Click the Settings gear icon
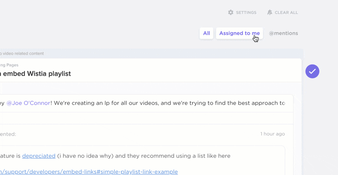338x175 pixels. click(x=231, y=12)
